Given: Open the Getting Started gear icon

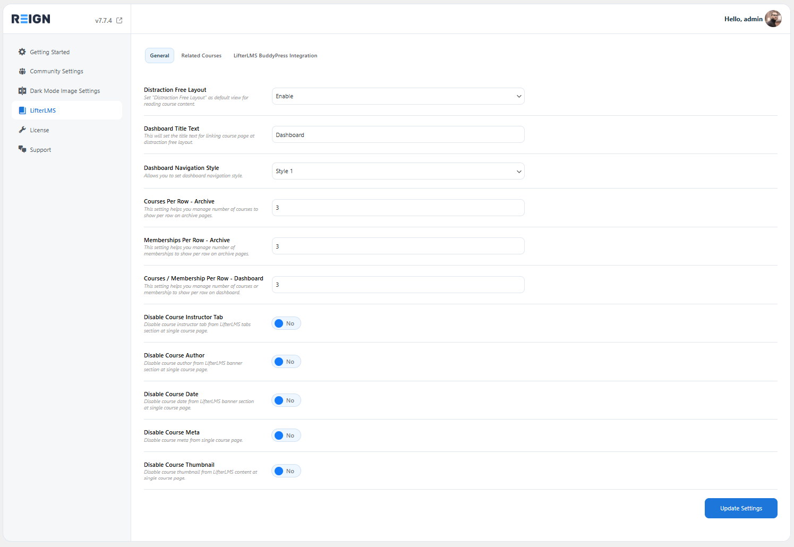Looking at the screenshot, I should click(22, 52).
